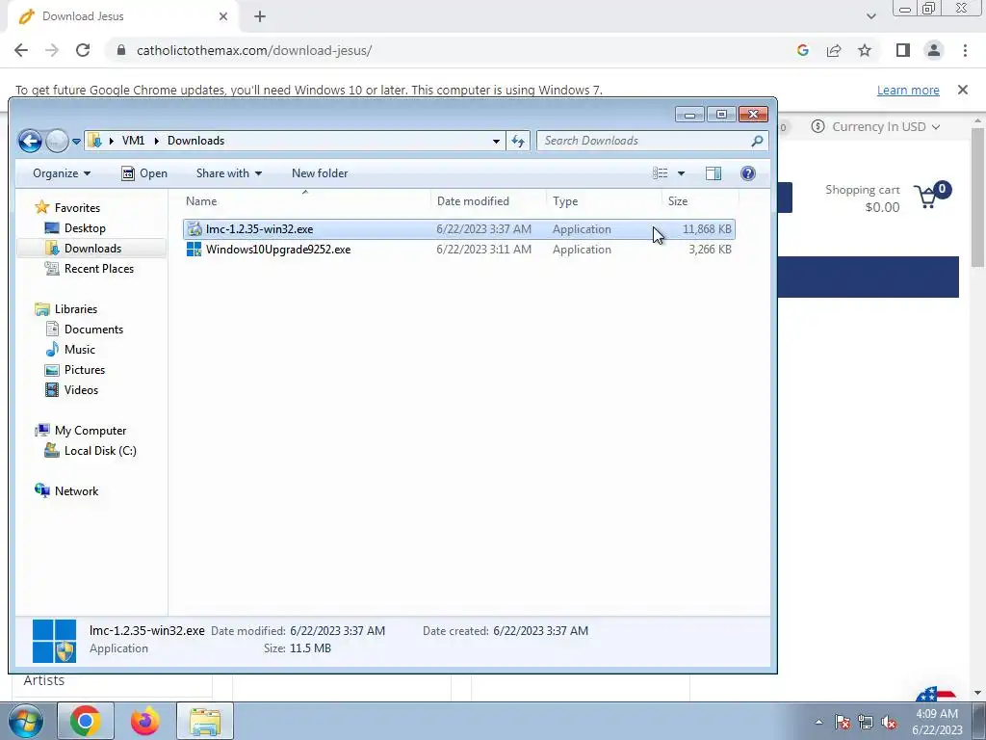Click the refresh button next to Explorer address bar
The image size is (986, 740).
(x=518, y=141)
